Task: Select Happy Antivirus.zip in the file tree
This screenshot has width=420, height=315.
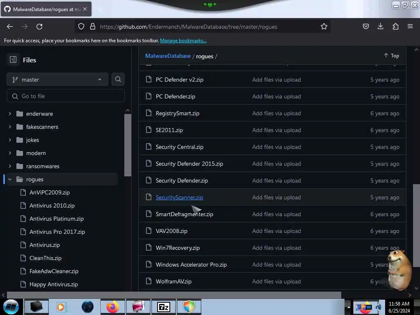Action: [x=54, y=284]
